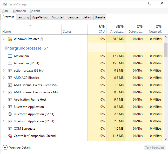168x154 pixels.
Task: Select the Controller Companion (Steam) name
Action: (x=35, y=136)
